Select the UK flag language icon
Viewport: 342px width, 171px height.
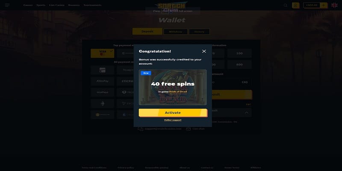point(334,5)
